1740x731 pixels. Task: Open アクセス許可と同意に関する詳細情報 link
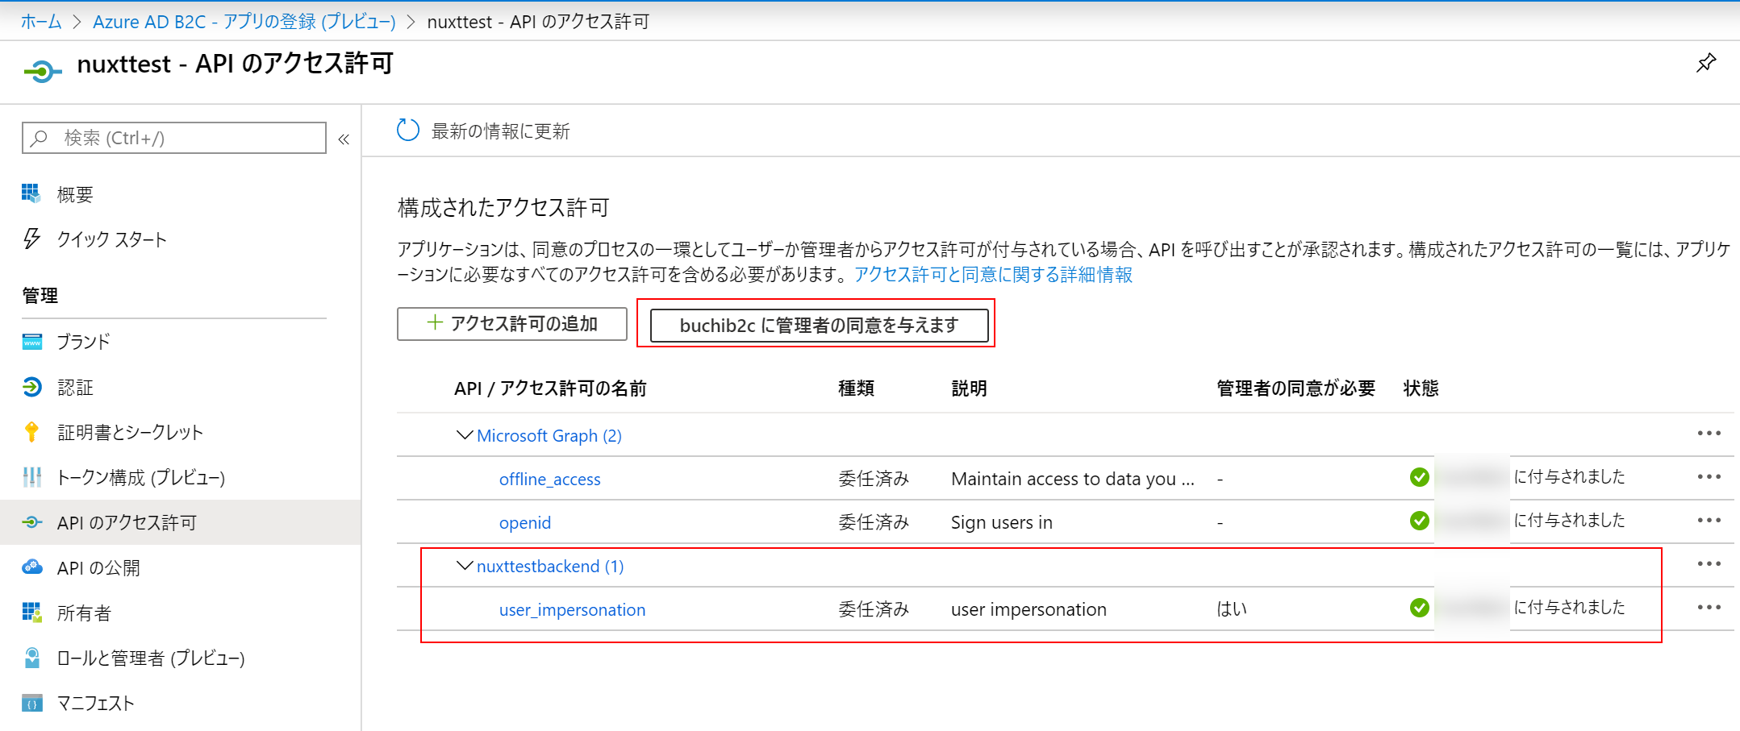[x=994, y=275]
